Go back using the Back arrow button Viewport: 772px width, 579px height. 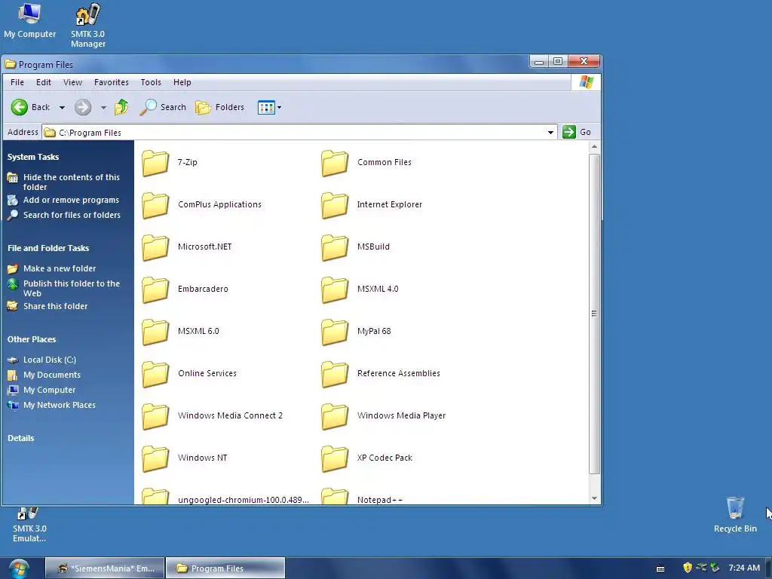[x=30, y=107]
